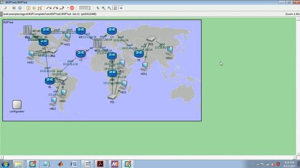Screen dimensions: 300x168
Task: Click the Express run icon
Action: (62, 8)
